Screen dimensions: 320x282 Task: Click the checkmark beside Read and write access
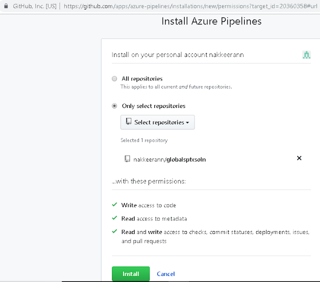click(114, 232)
